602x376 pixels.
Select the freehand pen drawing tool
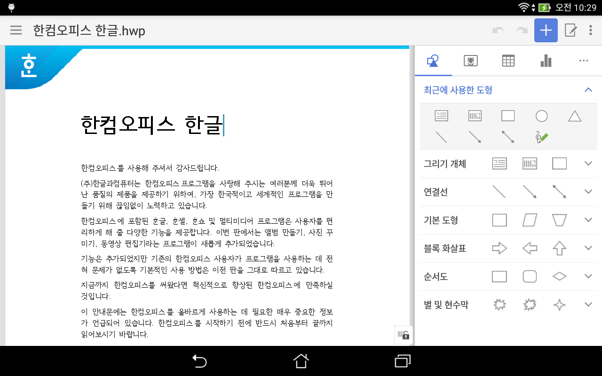[x=541, y=137]
